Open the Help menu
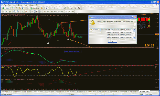160x96 pixels. coord(37,5)
